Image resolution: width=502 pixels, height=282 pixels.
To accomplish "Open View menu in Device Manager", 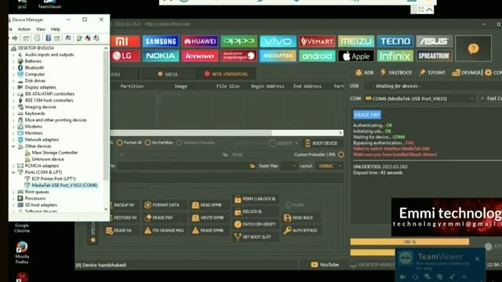I will (41, 29).
